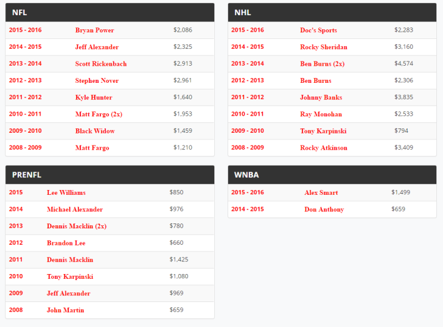Click Michael Alexander link
The width and height of the screenshot is (443, 327).
pos(75,209)
